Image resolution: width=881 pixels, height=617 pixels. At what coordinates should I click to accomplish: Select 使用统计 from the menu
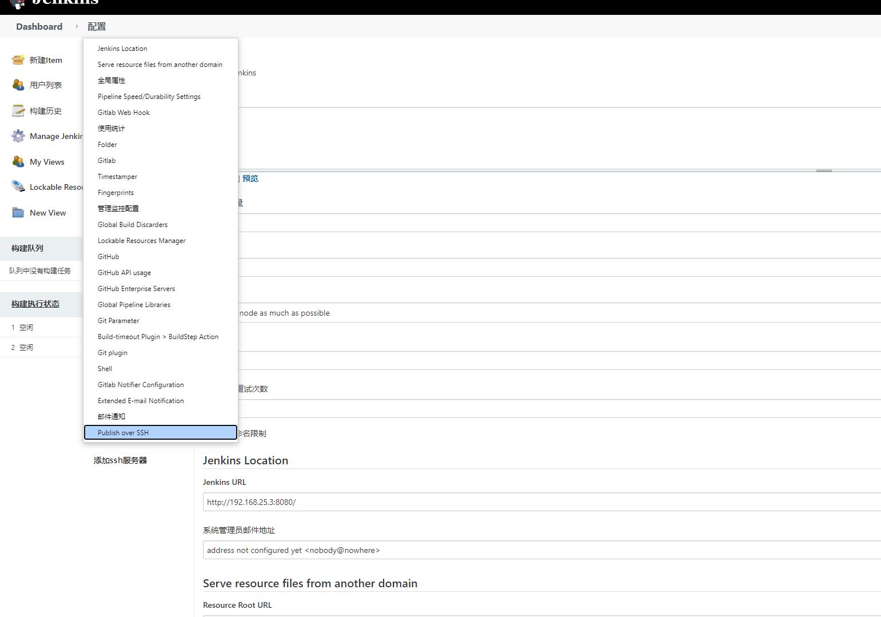(161, 129)
